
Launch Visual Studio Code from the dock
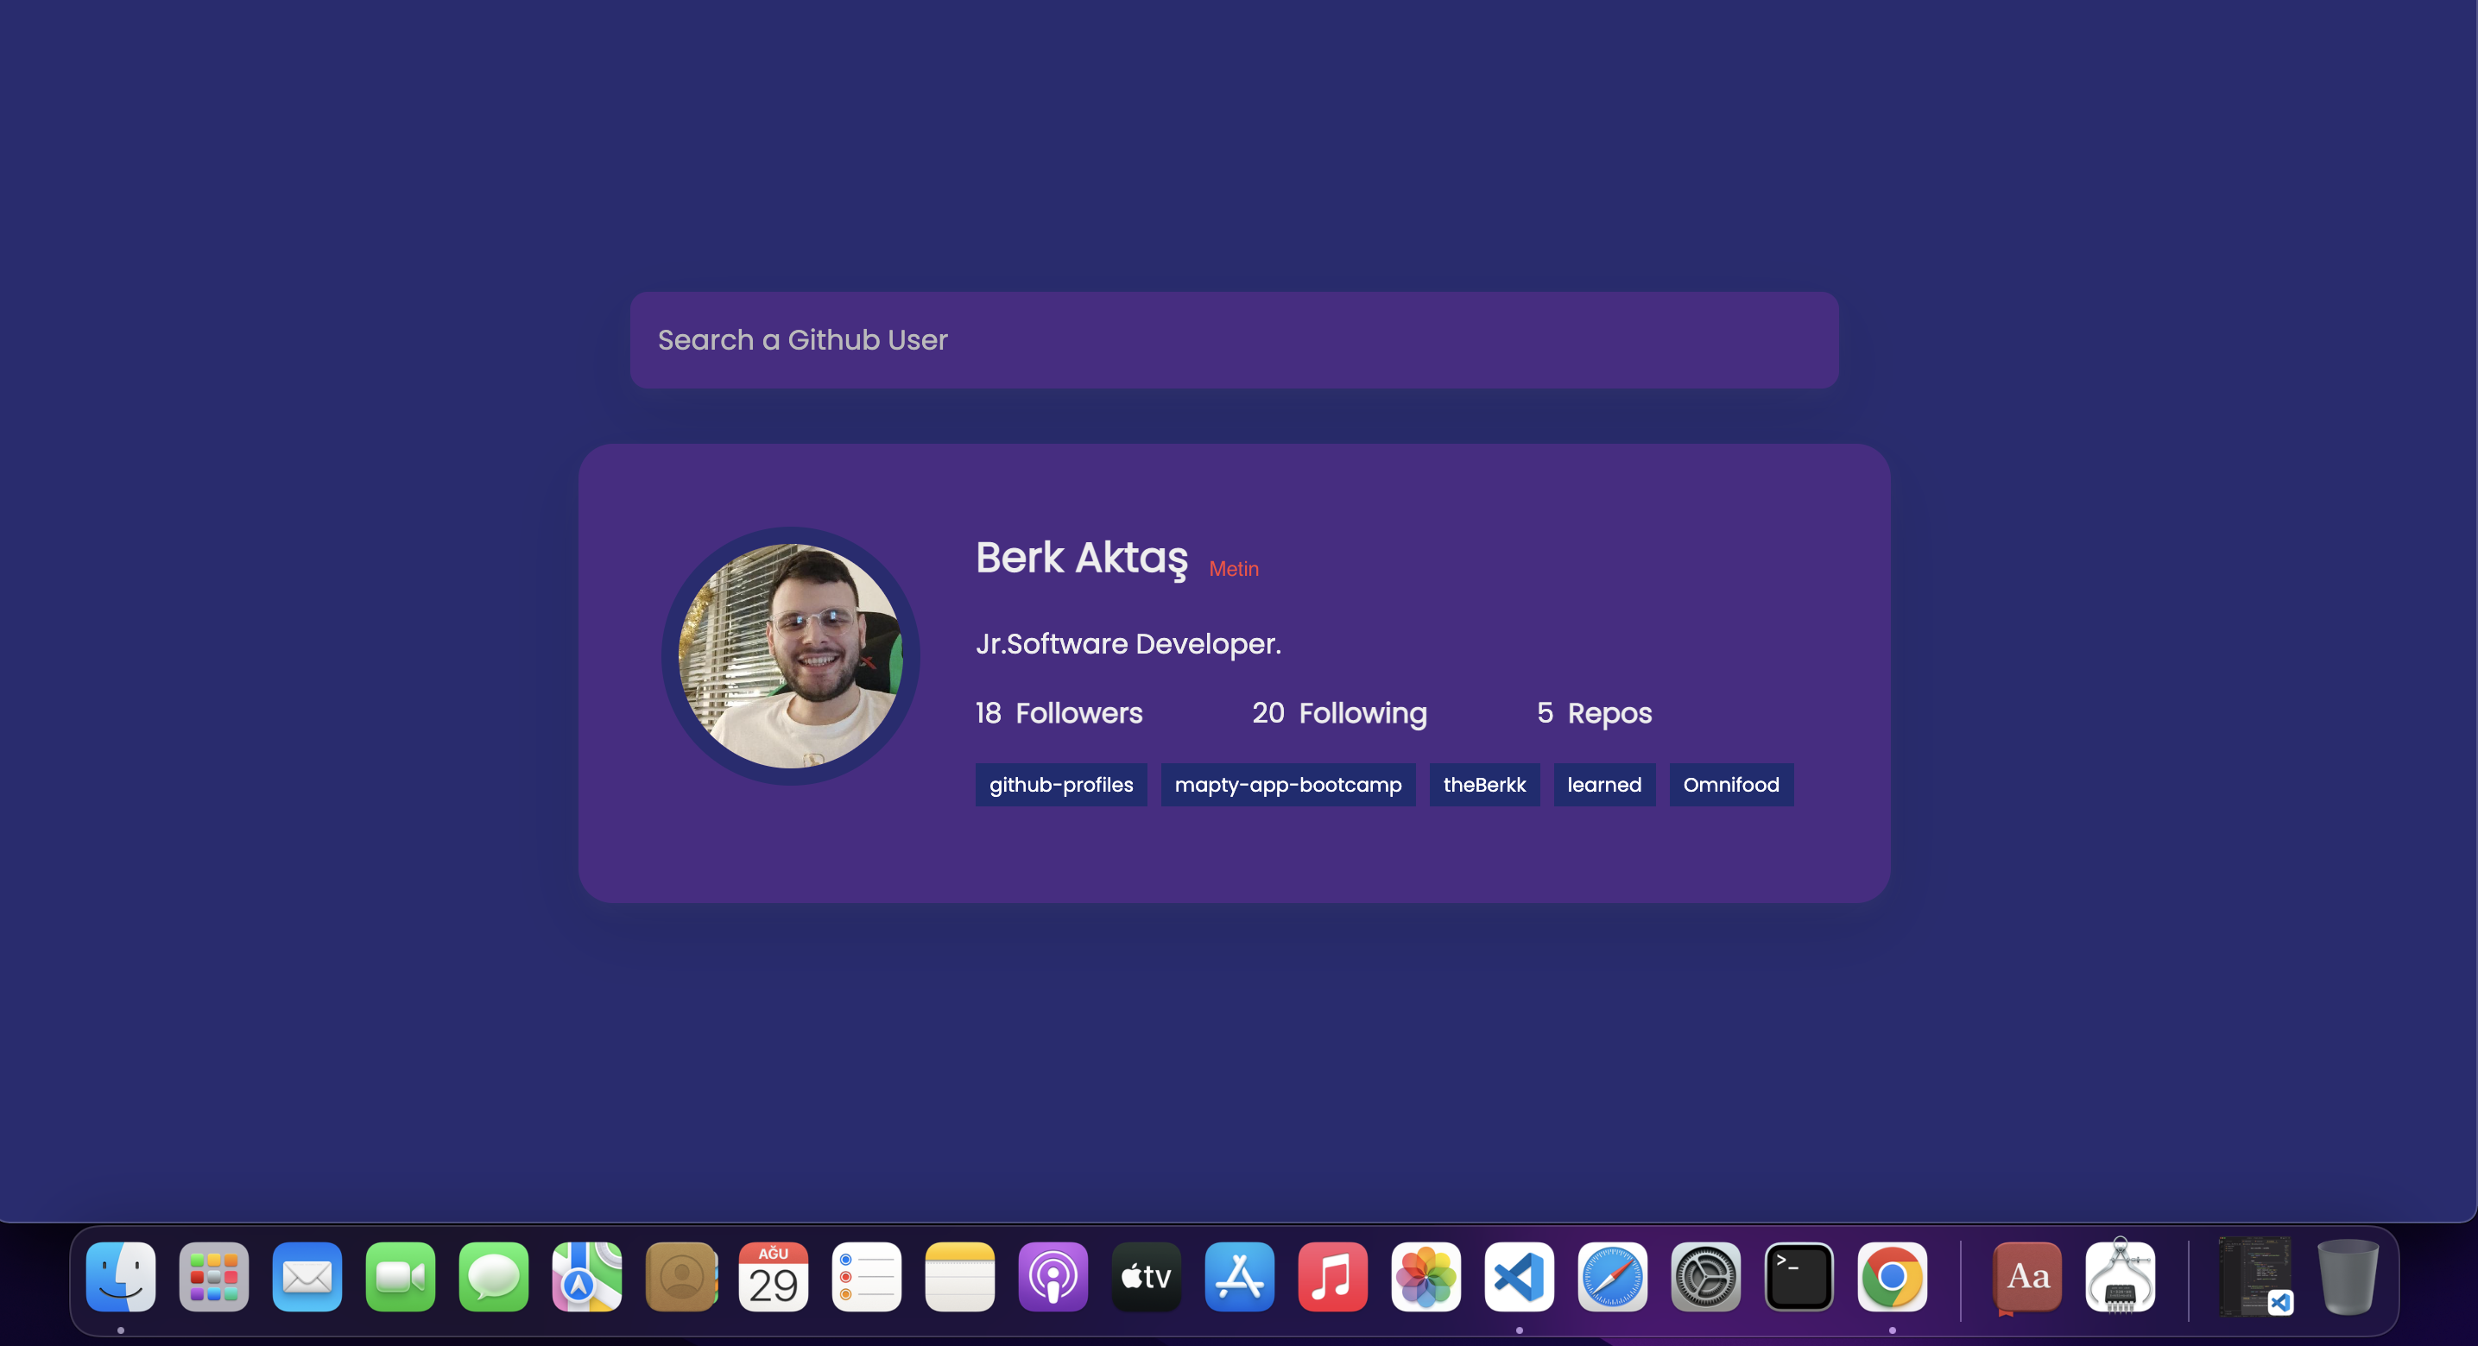click(x=1518, y=1277)
